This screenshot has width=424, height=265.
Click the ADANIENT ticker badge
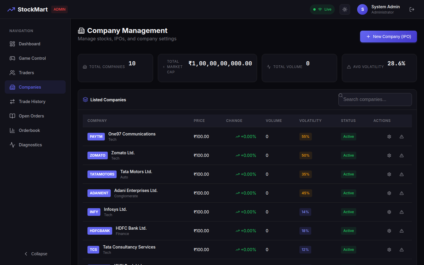(99, 193)
